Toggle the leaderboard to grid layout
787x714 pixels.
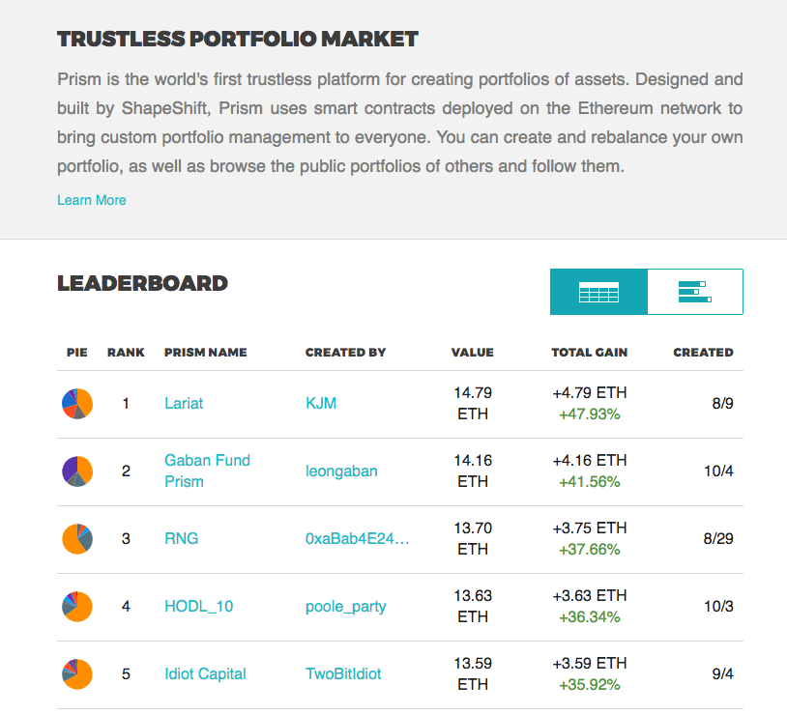click(x=598, y=291)
